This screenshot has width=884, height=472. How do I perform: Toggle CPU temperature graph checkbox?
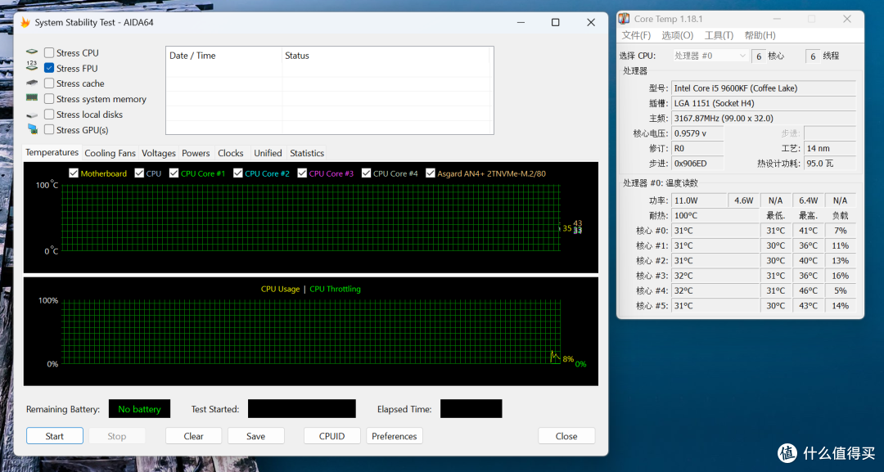[139, 173]
